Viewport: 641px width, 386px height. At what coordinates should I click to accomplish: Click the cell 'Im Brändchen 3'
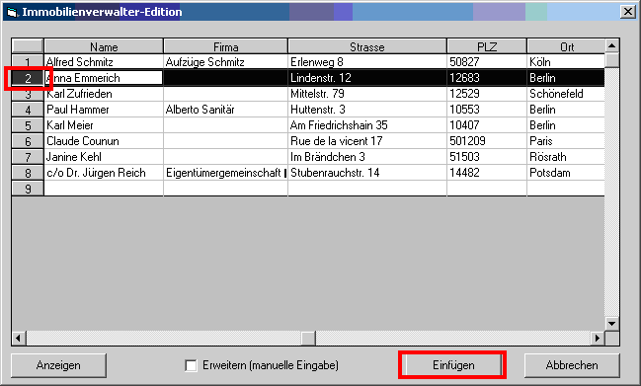pos(367,157)
